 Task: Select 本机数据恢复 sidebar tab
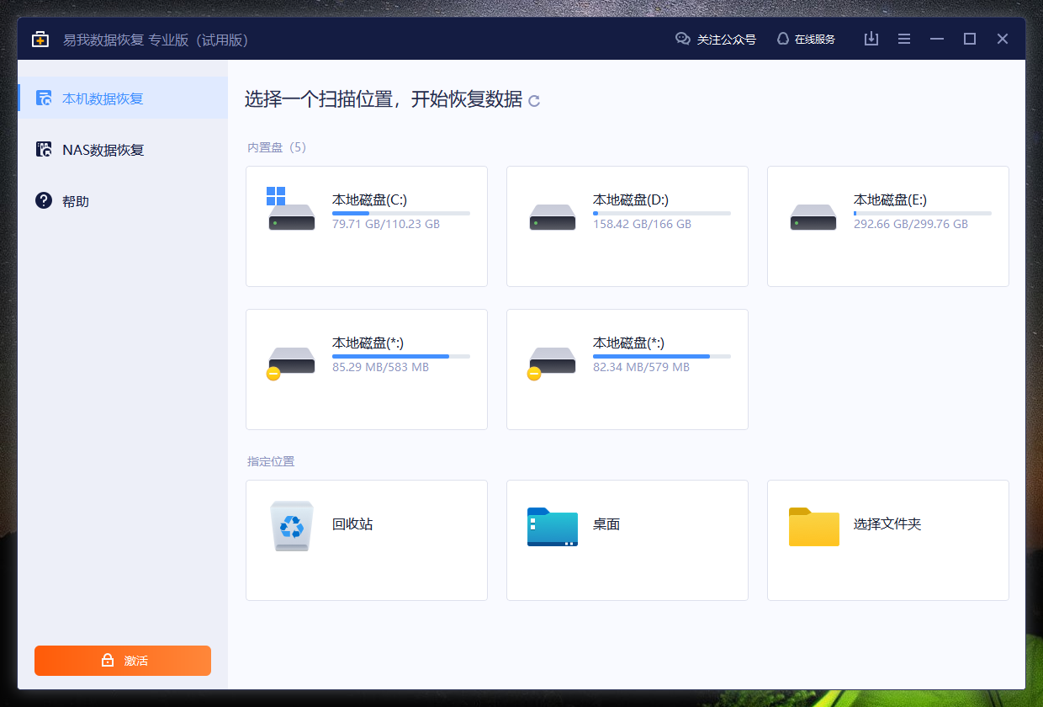(123, 98)
